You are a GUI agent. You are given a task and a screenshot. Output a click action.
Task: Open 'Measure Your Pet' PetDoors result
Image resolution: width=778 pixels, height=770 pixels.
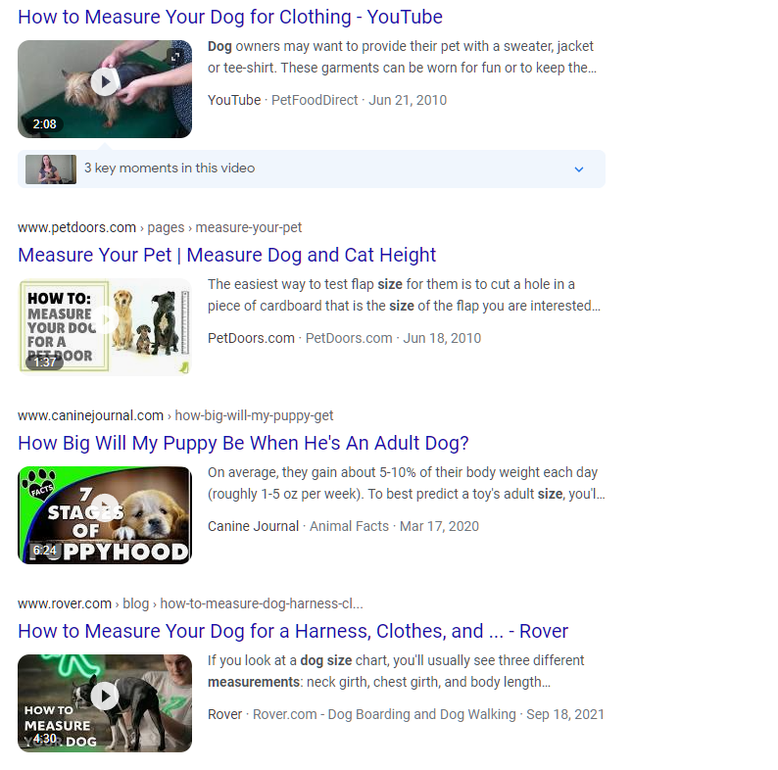pos(226,255)
